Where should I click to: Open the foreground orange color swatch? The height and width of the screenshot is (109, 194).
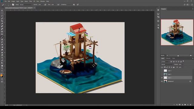click(x=1, y=75)
